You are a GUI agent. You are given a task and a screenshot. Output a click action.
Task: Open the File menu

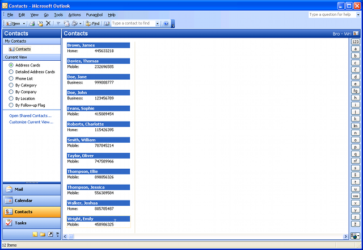pyautogui.click(x=10, y=15)
